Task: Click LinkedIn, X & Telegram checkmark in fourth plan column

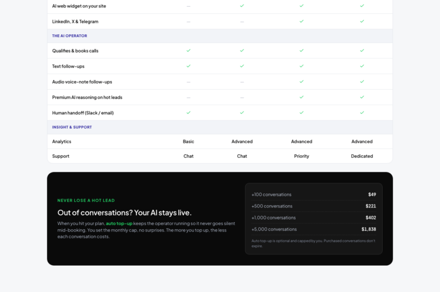Action: pos(362,21)
